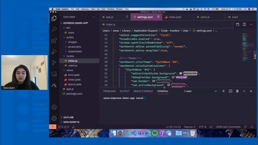Open the Selection menu in menu bar
Viewport: 258px width, 145px height.
point(85,9)
